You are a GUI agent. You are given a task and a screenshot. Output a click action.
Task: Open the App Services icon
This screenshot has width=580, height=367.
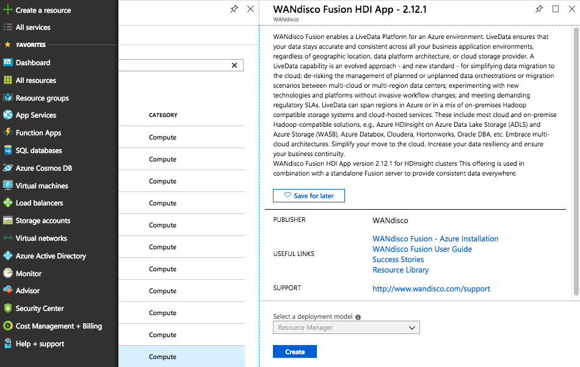(8, 115)
